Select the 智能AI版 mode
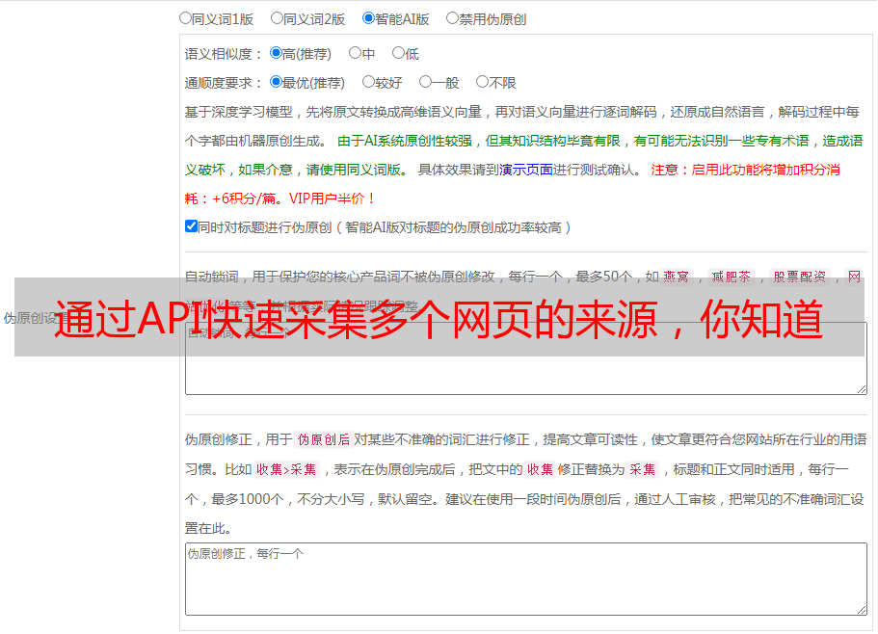 pyautogui.click(x=369, y=17)
